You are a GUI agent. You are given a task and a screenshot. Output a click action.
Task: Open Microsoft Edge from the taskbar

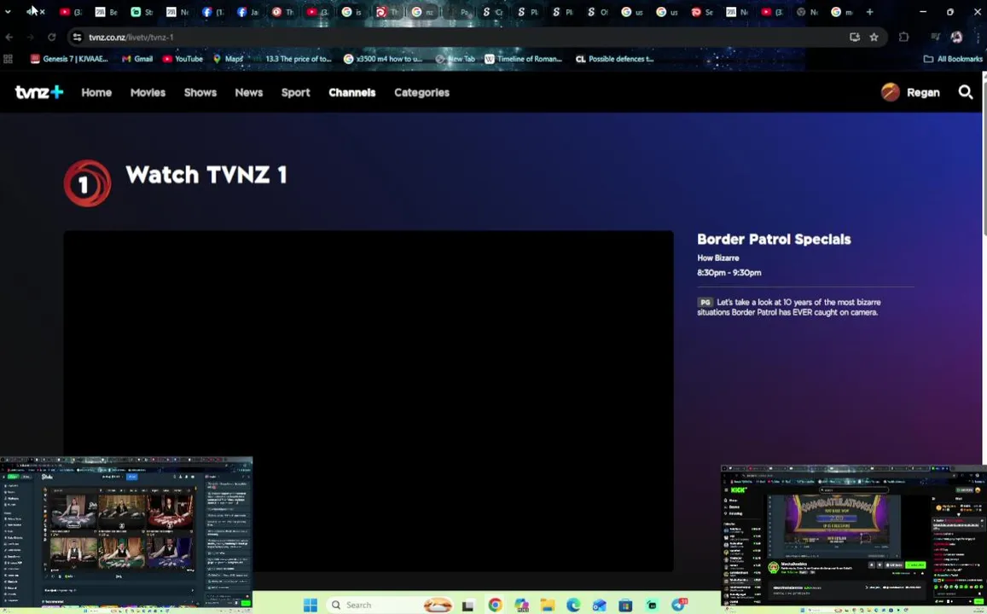(572, 605)
